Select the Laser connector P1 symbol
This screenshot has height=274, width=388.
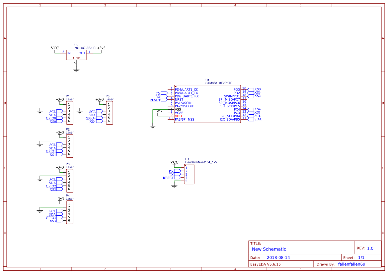point(69,112)
